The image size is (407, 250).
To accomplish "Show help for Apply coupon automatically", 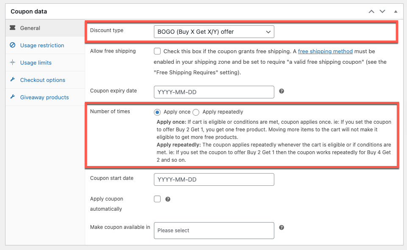I will click(x=168, y=199).
